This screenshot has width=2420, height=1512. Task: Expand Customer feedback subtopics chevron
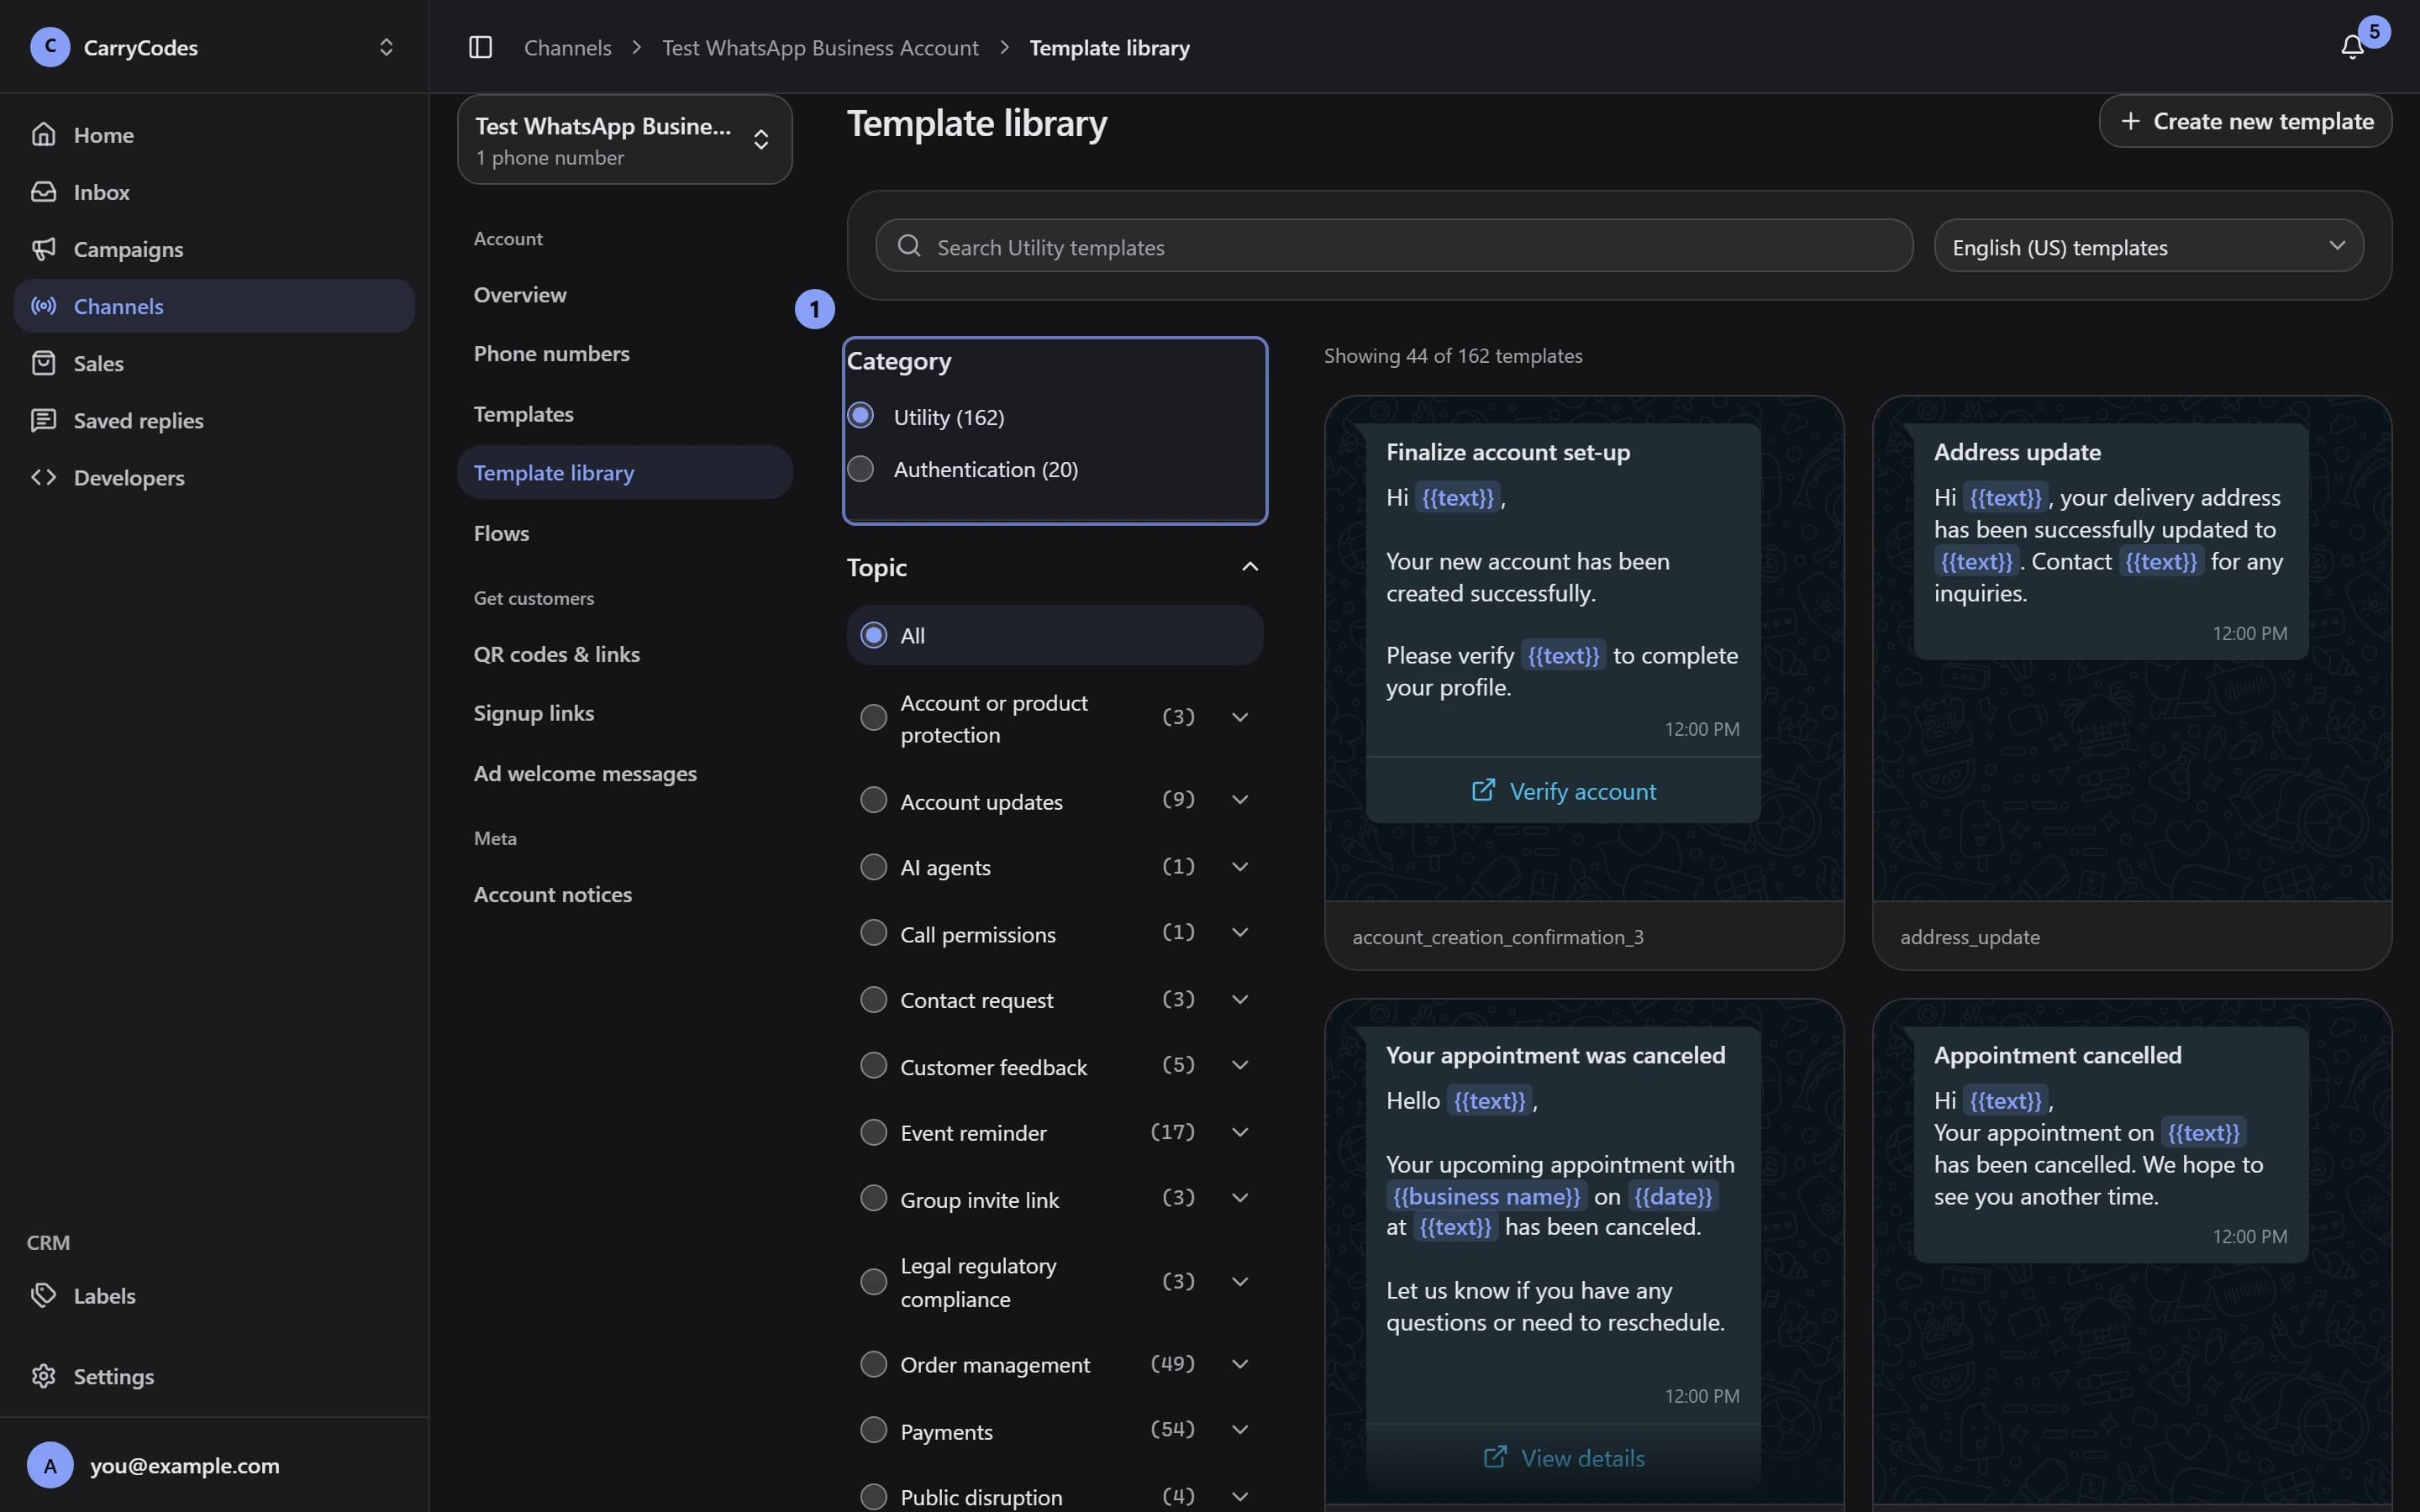click(1240, 1065)
